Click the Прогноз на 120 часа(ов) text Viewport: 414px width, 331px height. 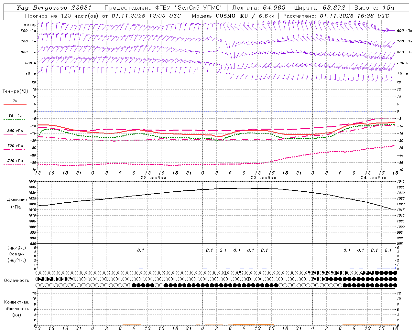(x=62, y=16)
